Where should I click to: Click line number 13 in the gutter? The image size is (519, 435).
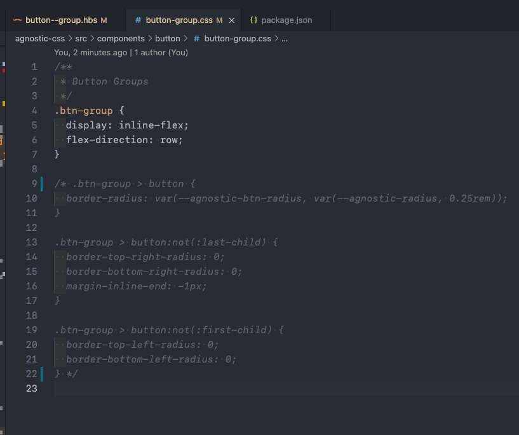click(x=31, y=242)
